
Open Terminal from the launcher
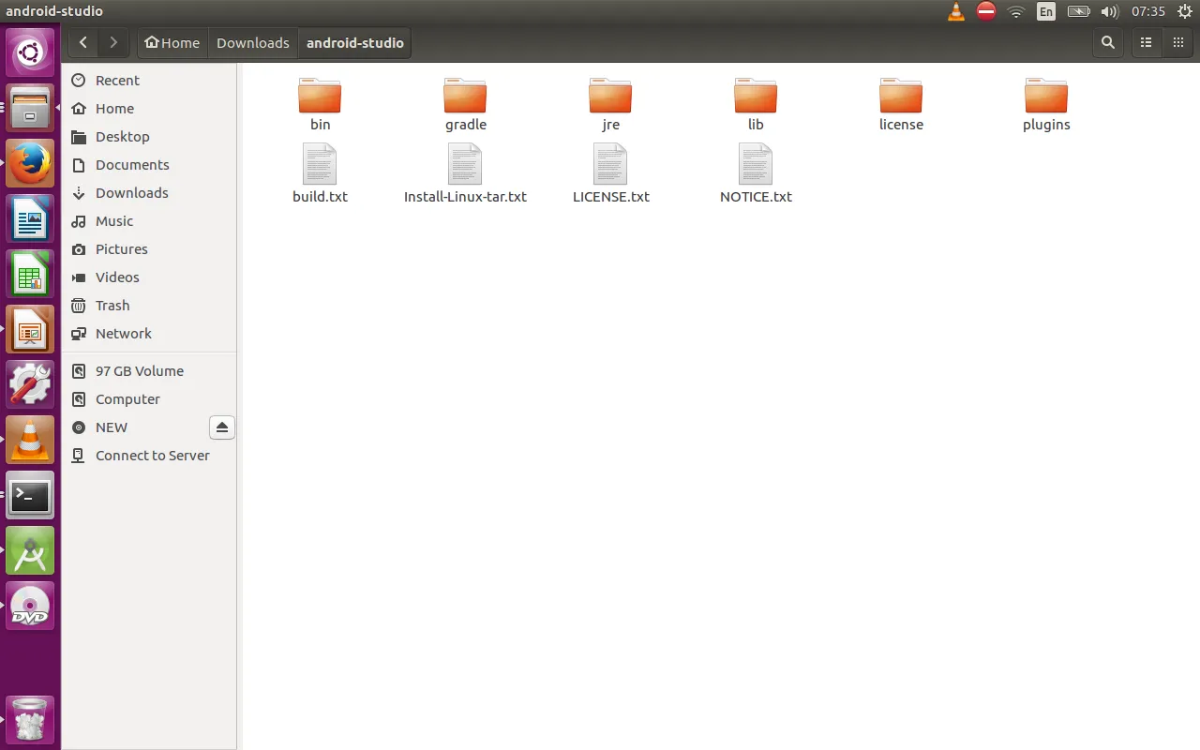pyautogui.click(x=30, y=496)
